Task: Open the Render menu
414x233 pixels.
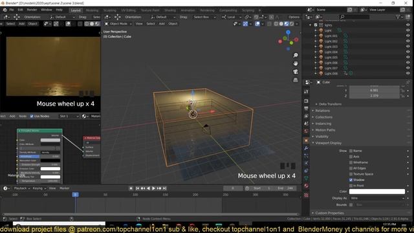Action: pyautogui.click(x=32, y=10)
